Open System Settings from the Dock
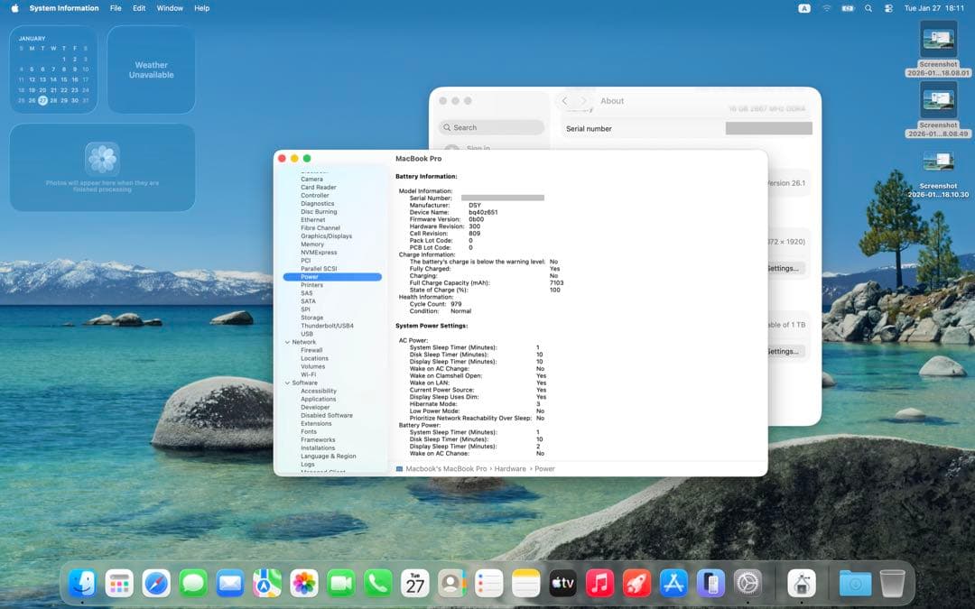The image size is (975, 609). click(747, 583)
